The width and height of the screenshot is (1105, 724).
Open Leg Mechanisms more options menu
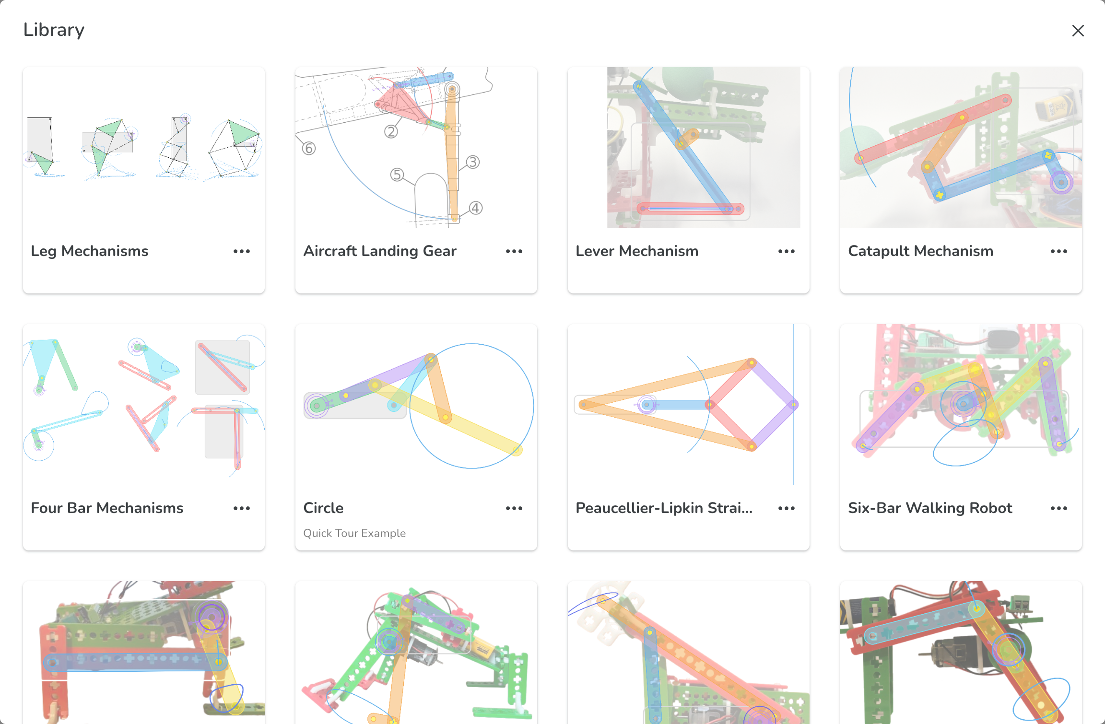click(x=242, y=251)
